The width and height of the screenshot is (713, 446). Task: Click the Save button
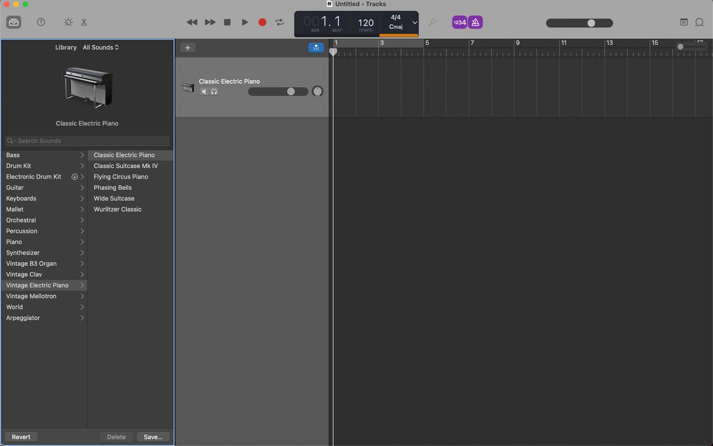point(153,437)
